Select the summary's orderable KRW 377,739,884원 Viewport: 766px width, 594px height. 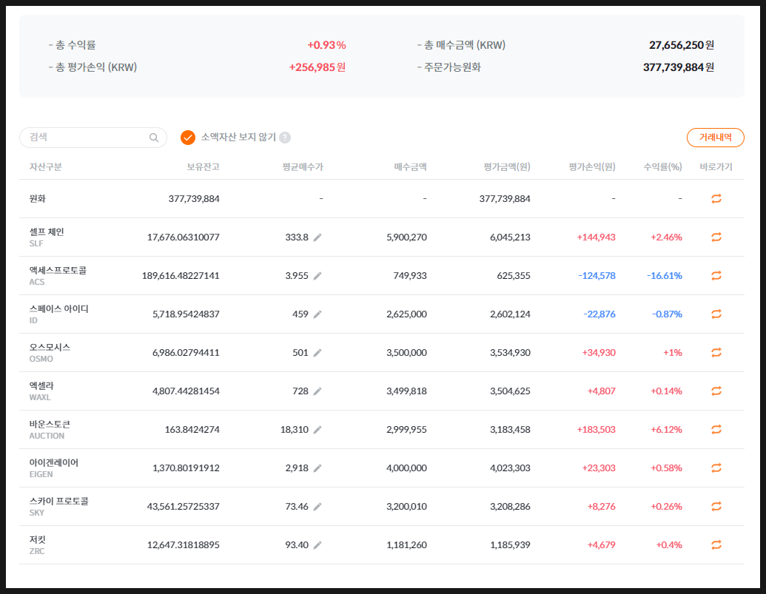[x=678, y=67]
